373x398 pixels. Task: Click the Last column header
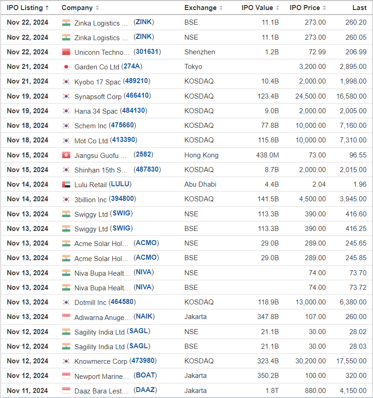click(x=360, y=8)
